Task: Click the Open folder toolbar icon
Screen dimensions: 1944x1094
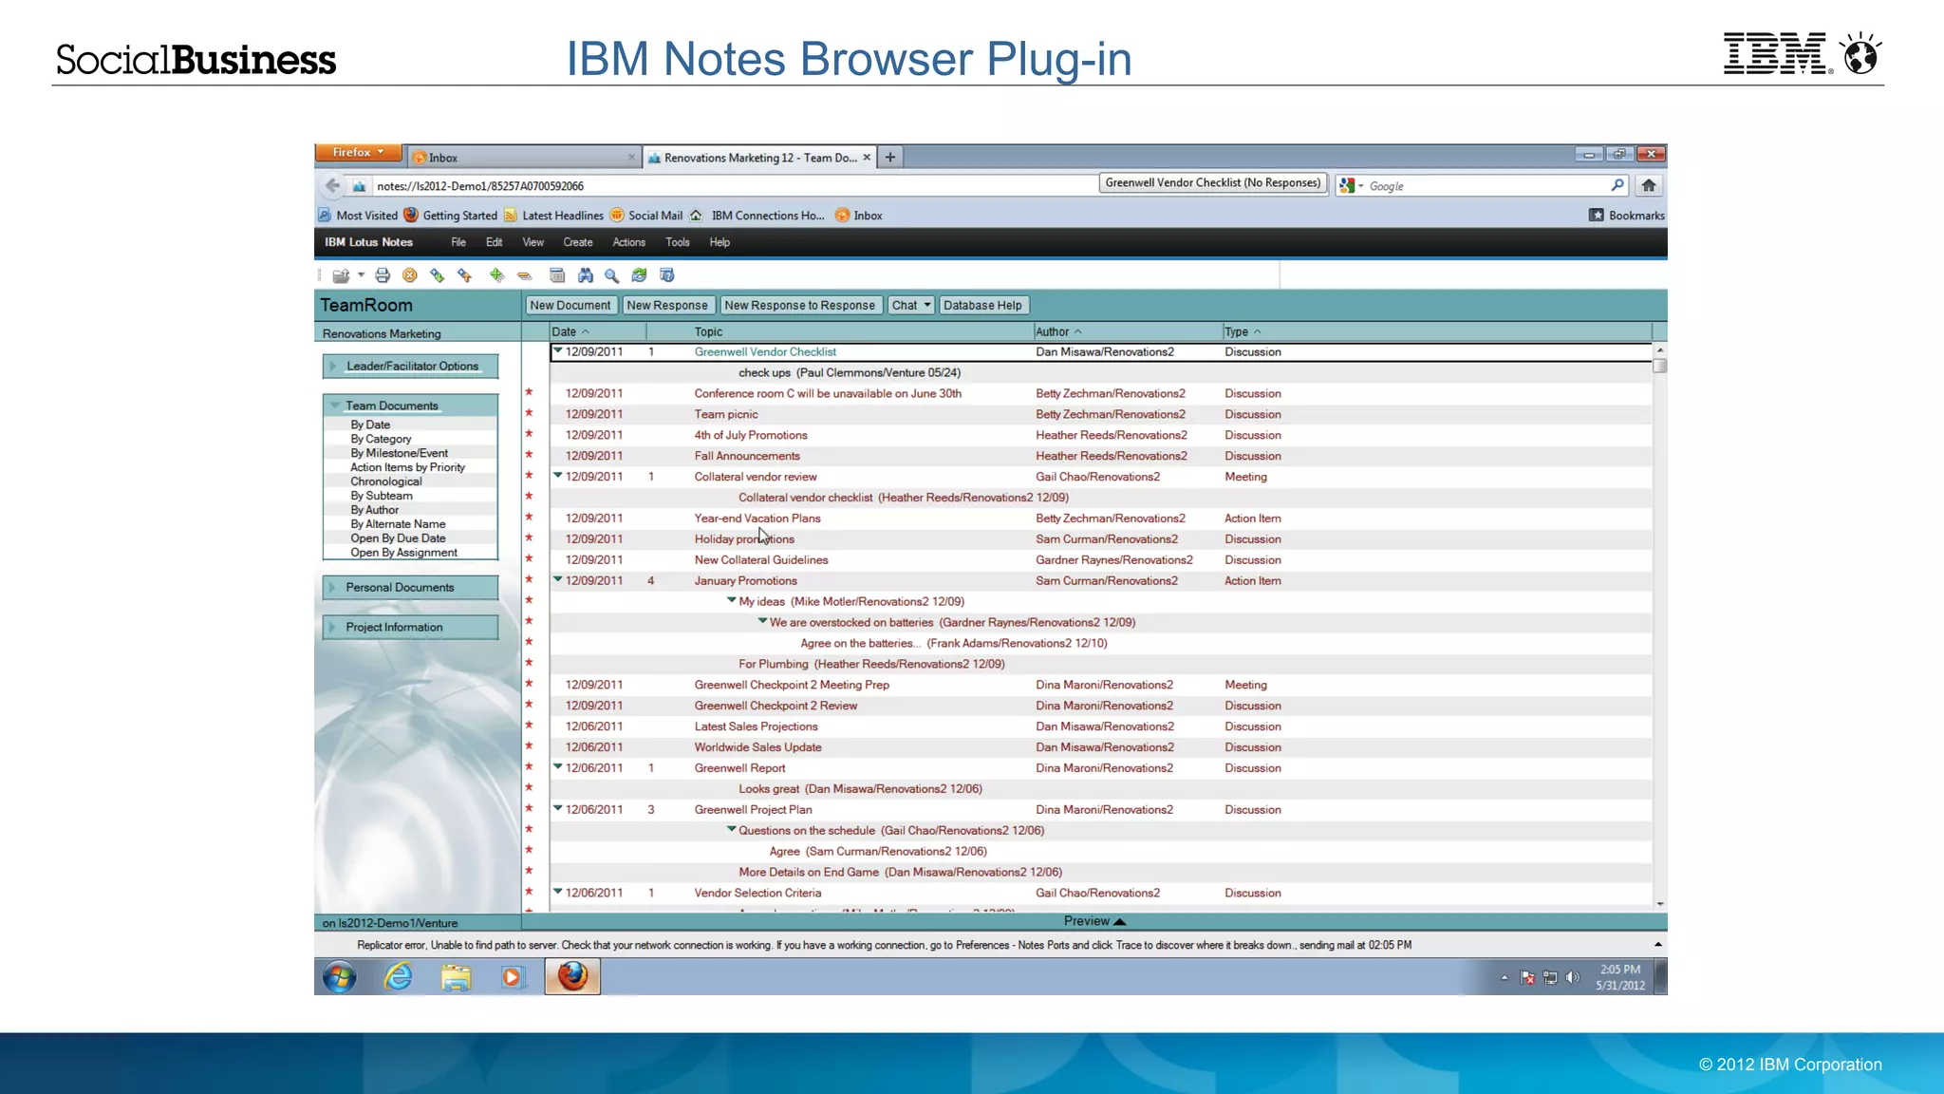Action: coord(341,275)
